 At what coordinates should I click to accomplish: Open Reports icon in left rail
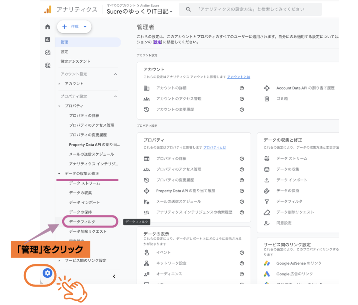(x=48, y=40)
